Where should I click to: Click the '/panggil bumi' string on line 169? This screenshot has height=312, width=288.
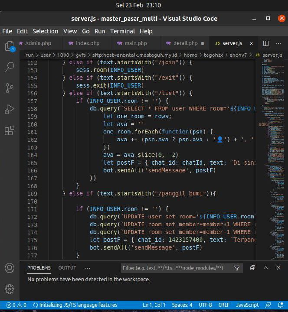point(180,193)
